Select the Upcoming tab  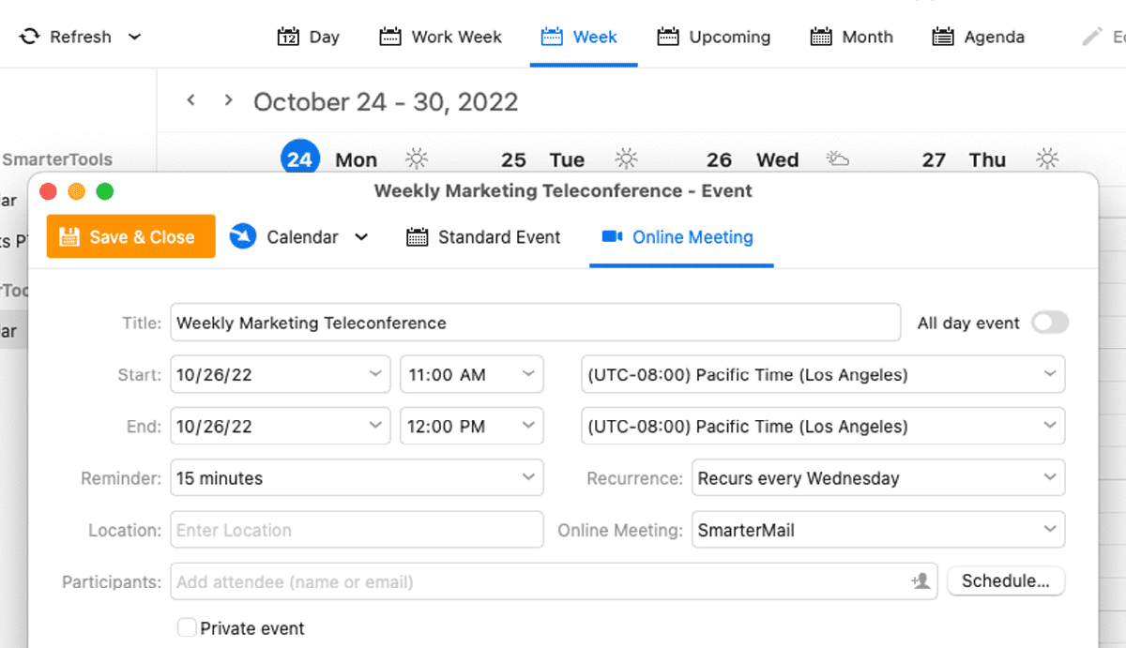pos(713,37)
